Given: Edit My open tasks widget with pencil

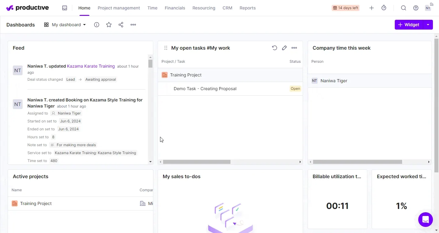Looking at the screenshot, I should click(x=284, y=48).
